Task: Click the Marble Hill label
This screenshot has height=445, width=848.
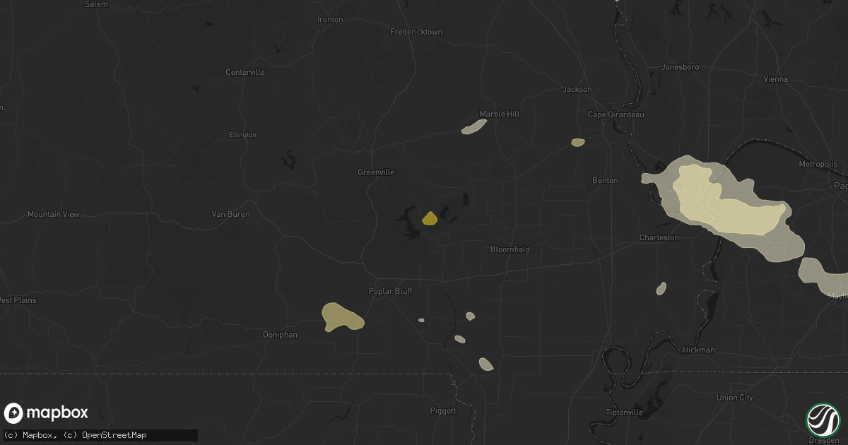Action: 500,114
